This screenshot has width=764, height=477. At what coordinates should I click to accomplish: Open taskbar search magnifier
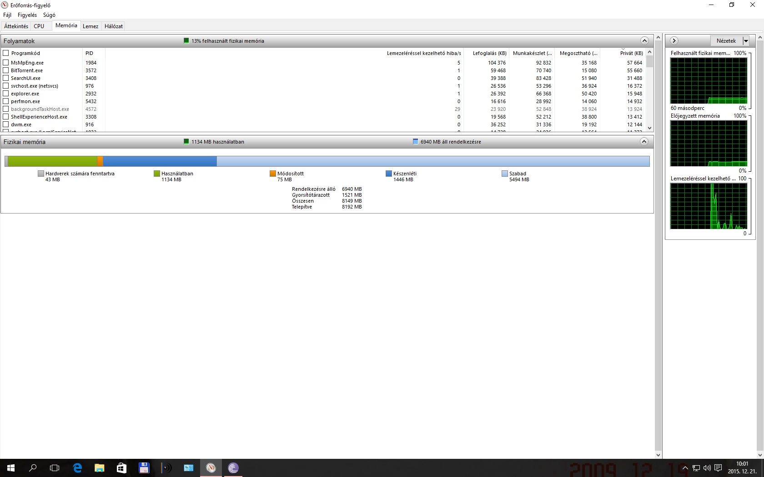click(x=33, y=468)
